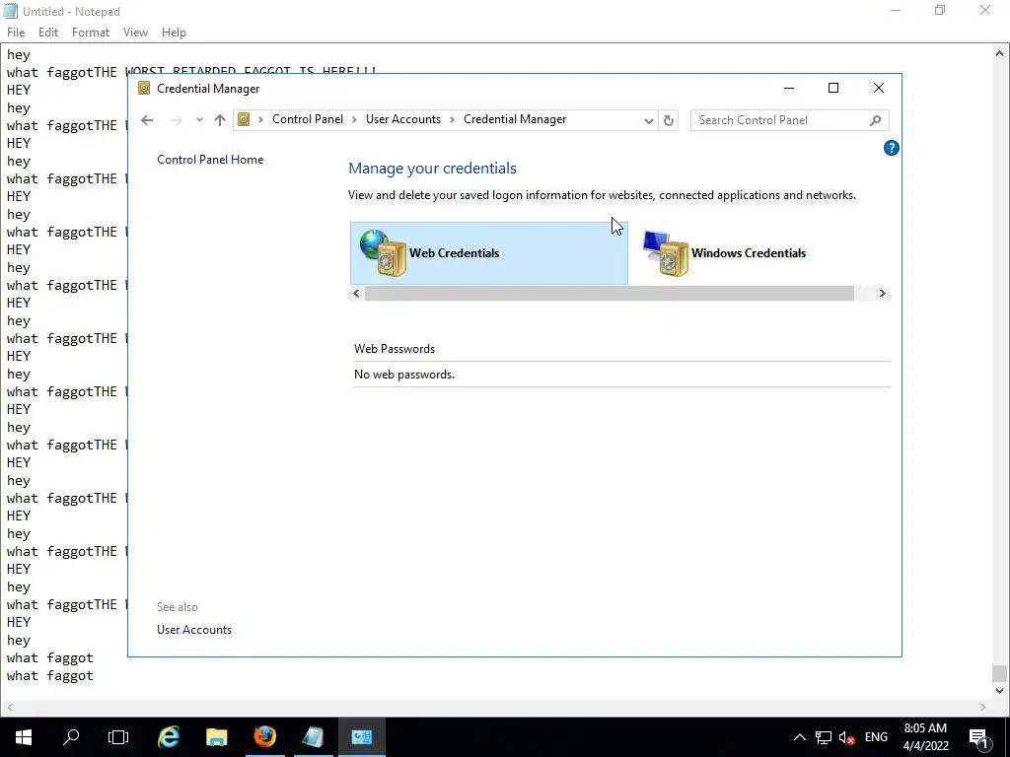Viewport: 1010px width, 757px height.
Task: Click Credential Manager title bar icon
Action: [144, 88]
